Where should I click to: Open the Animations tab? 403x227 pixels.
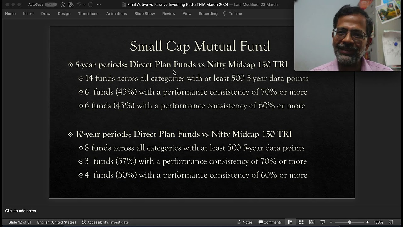[x=116, y=14]
